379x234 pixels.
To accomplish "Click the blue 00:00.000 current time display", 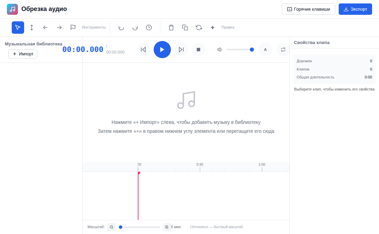I will 83,49.
